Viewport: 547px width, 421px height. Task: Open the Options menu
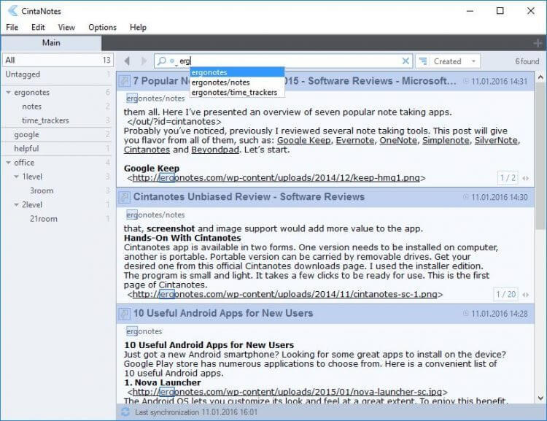102,27
